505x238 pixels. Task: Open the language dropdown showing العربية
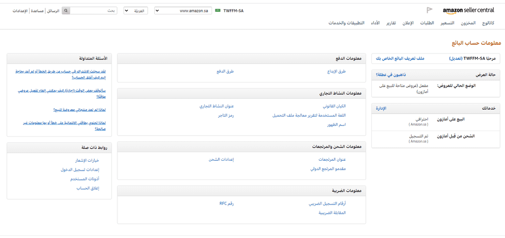click(136, 11)
